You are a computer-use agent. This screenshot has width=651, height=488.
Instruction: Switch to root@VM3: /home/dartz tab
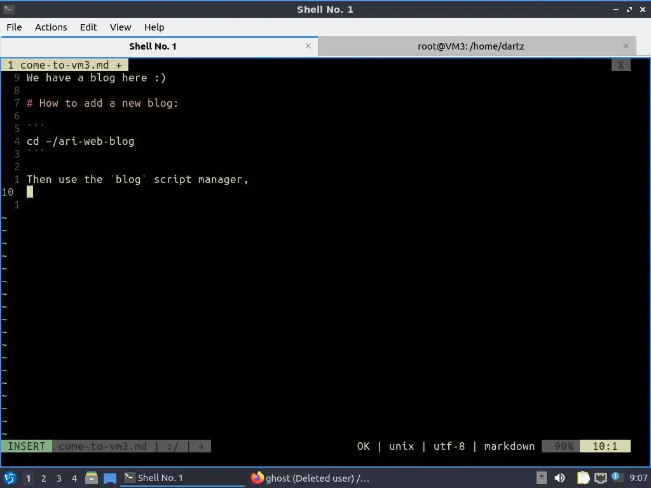click(x=470, y=46)
